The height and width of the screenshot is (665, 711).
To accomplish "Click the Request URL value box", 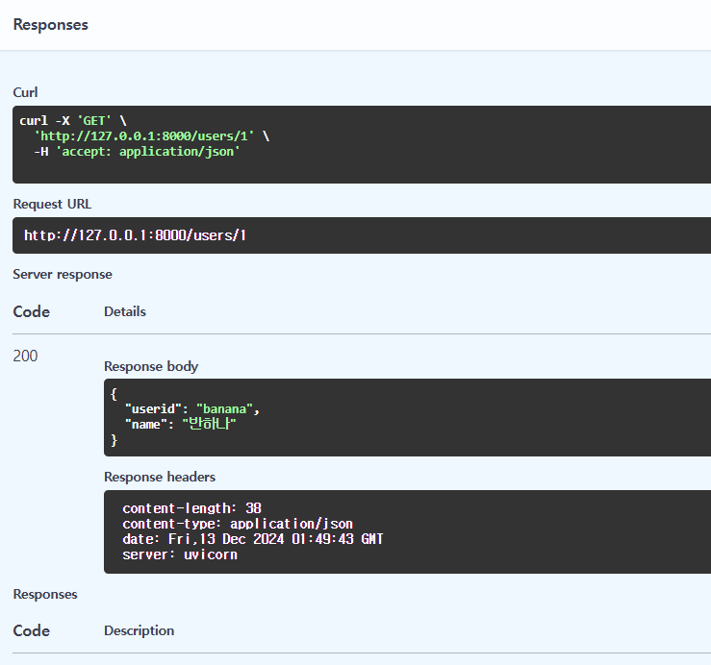I will pyautogui.click(x=362, y=235).
